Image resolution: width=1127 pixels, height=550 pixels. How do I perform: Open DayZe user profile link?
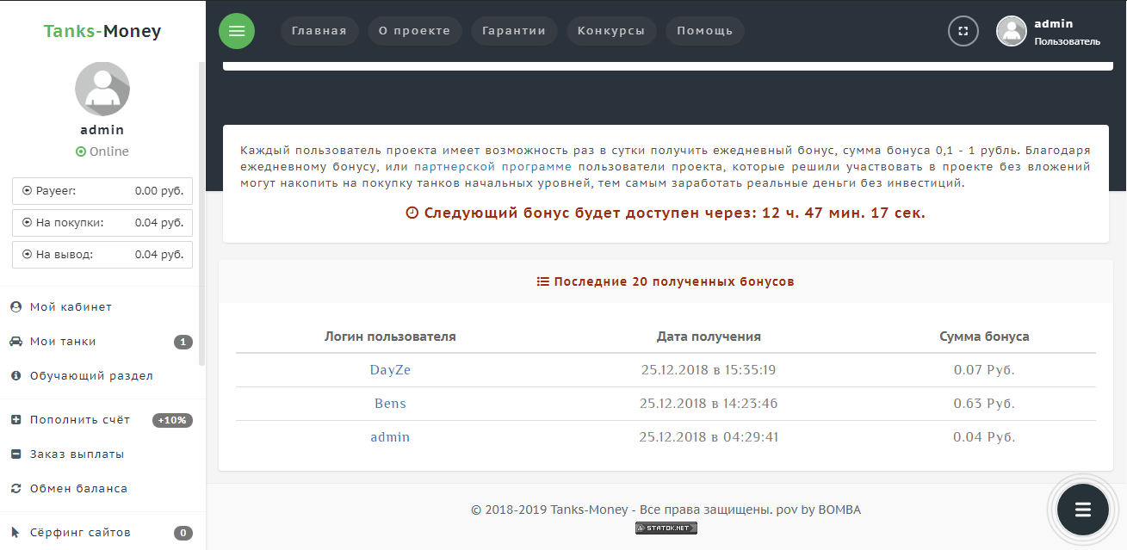pyautogui.click(x=390, y=370)
